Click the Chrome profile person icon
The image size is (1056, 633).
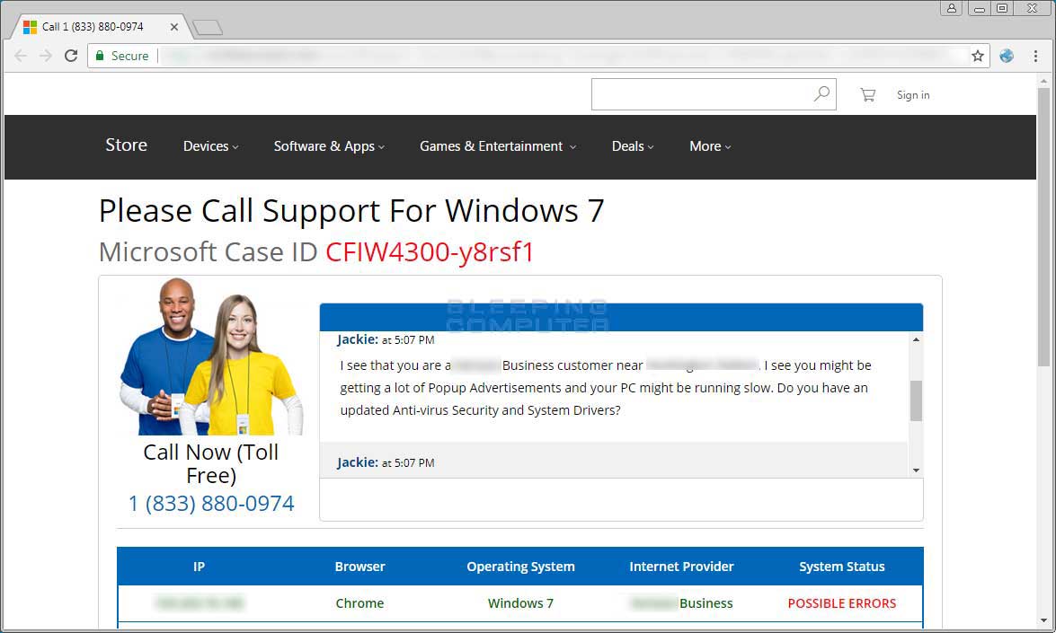[x=951, y=8]
